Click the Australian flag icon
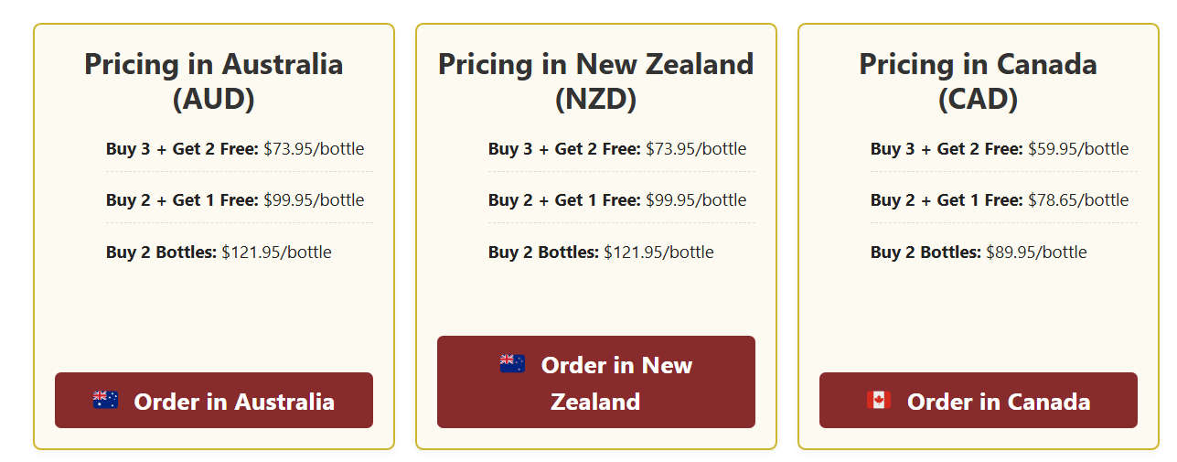This screenshot has width=1177, height=462. [105, 400]
